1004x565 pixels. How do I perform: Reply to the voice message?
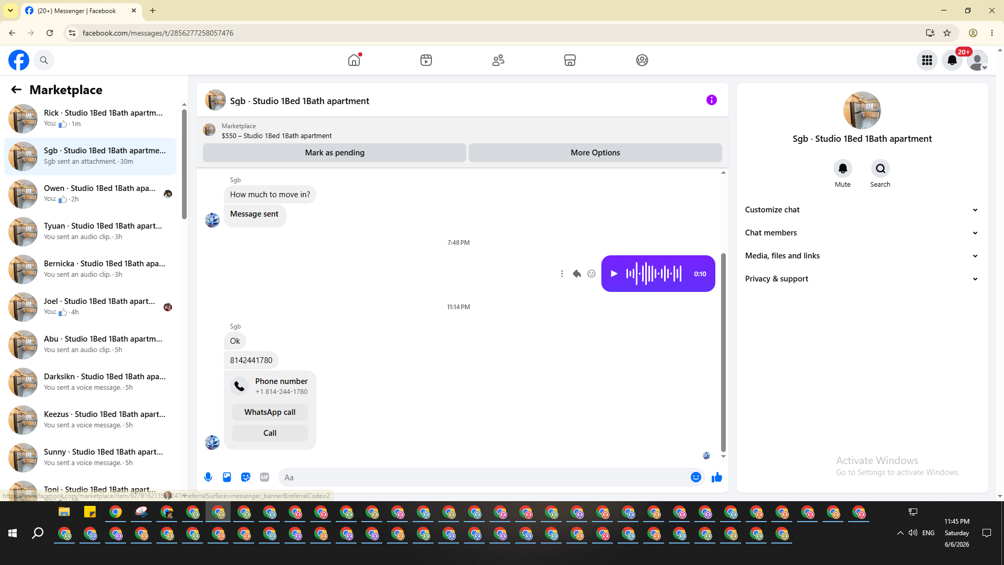[577, 274]
